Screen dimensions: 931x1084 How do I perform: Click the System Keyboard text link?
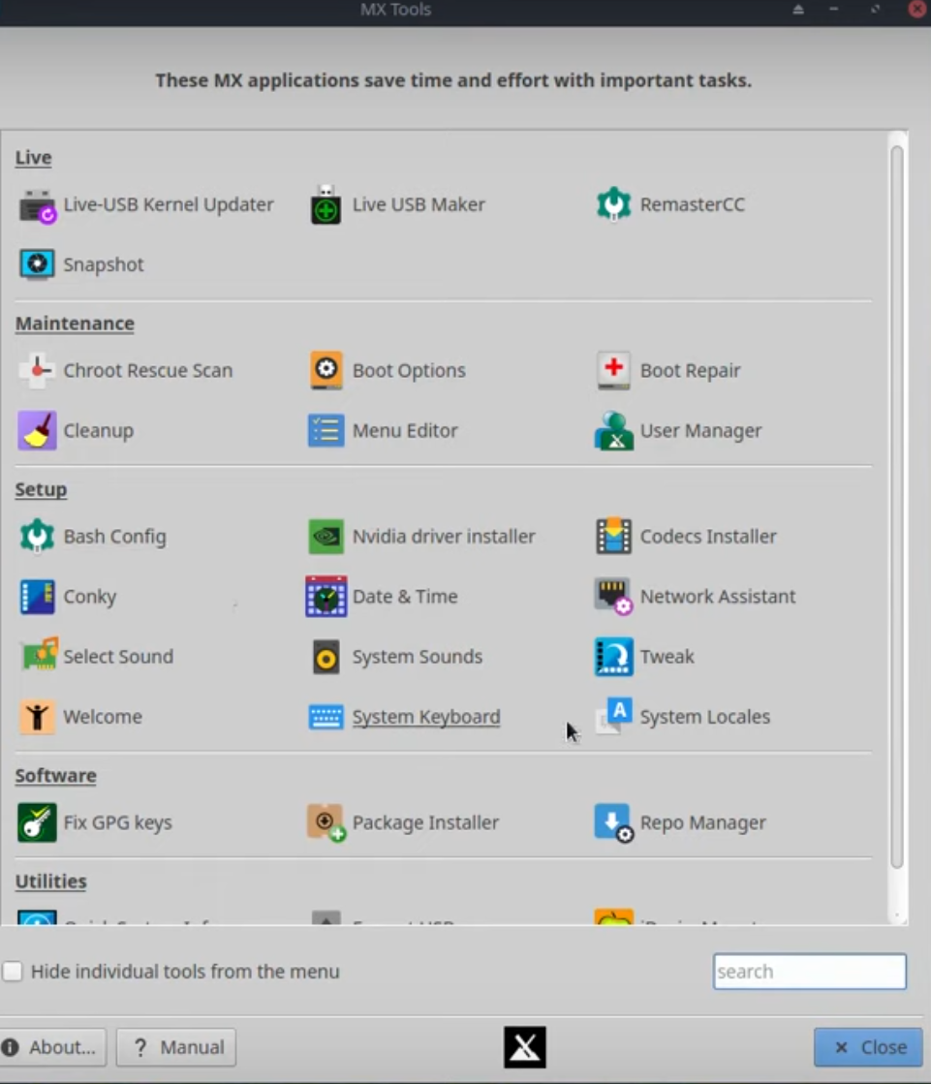click(425, 717)
